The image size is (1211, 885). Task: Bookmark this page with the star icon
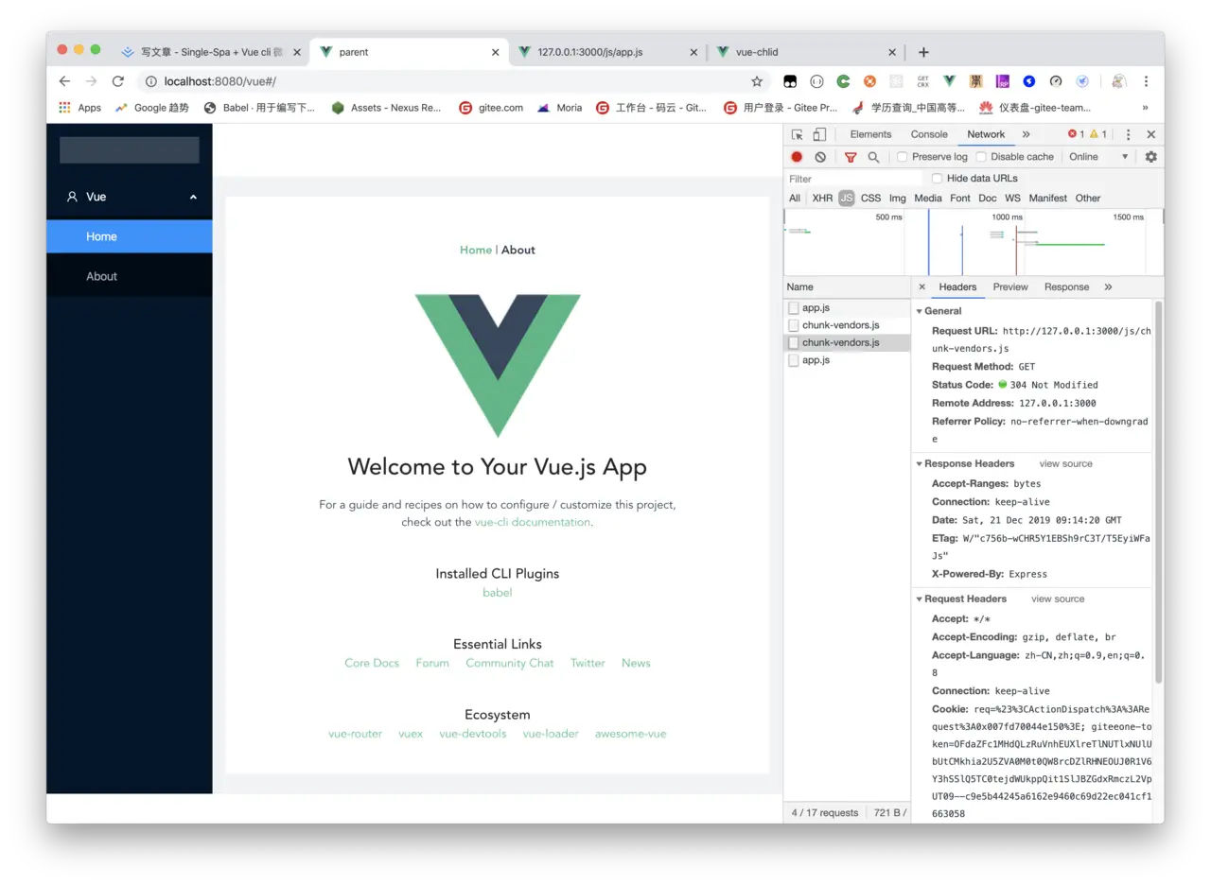pyautogui.click(x=757, y=81)
